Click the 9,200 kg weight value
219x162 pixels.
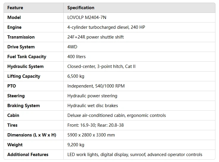pos(76,145)
